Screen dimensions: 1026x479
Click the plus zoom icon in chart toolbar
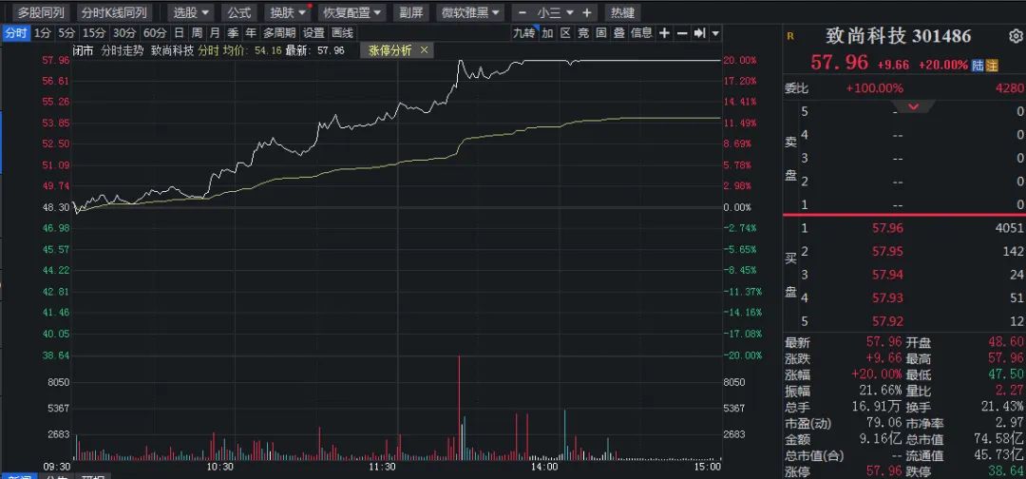pos(664,33)
